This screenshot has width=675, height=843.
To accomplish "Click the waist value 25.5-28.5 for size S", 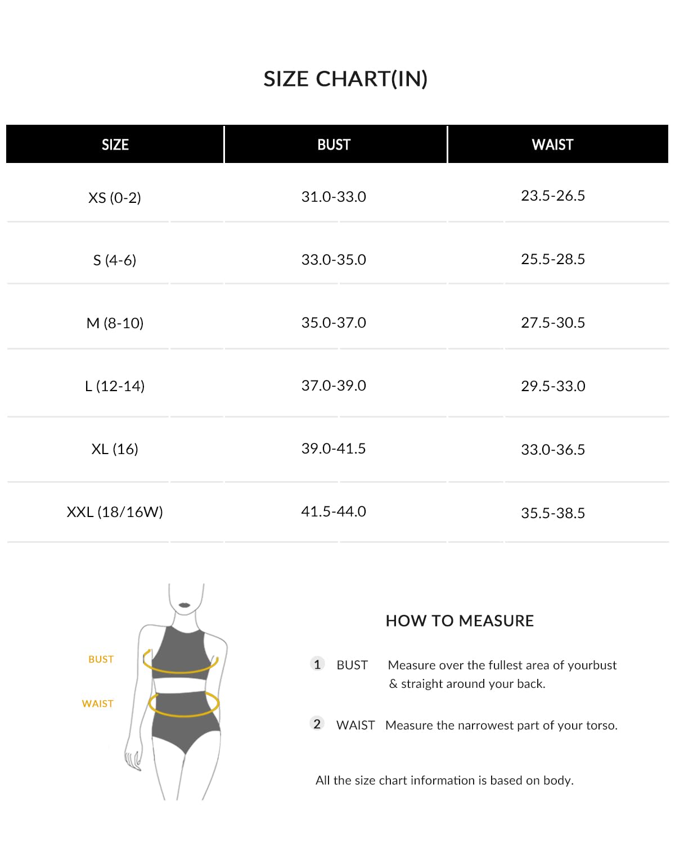I will [x=552, y=259].
